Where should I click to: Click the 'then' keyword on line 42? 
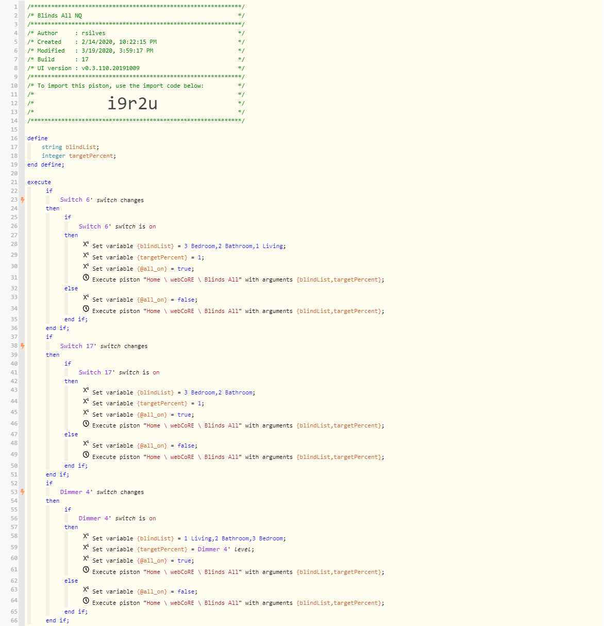pyautogui.click(x=71, y=381)
